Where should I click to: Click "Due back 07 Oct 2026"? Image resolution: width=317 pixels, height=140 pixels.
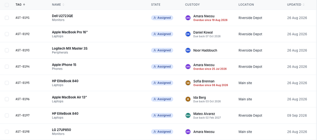click(x=207, y=36)
